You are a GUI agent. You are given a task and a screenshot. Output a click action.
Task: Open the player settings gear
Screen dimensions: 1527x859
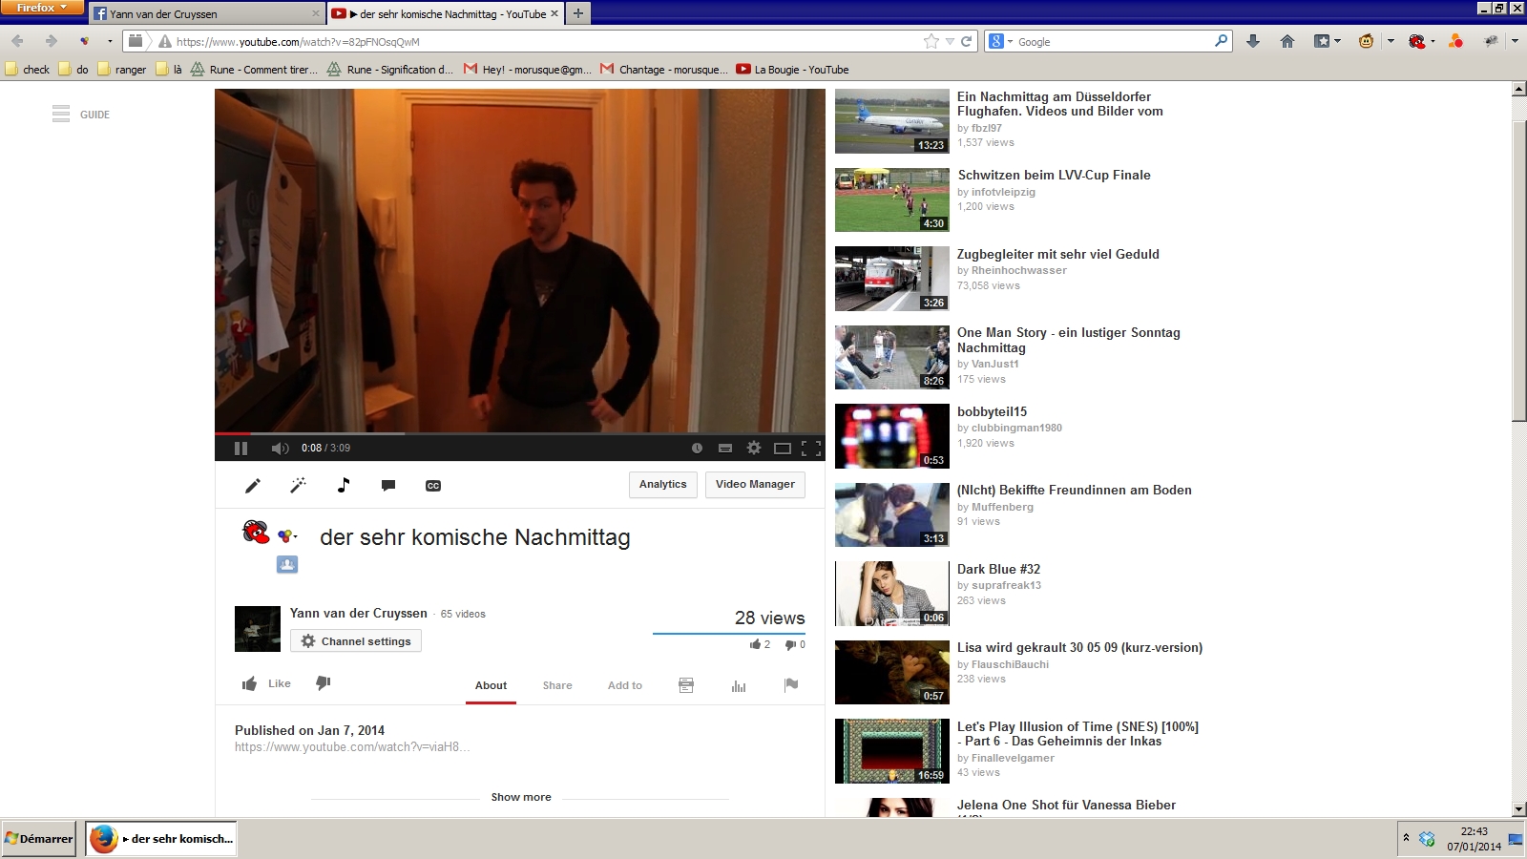(x=754, y=448)
